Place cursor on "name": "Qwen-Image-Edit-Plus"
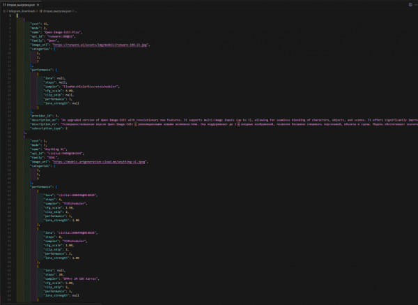Viewport: 418px width, 305px height. point(56,32)
